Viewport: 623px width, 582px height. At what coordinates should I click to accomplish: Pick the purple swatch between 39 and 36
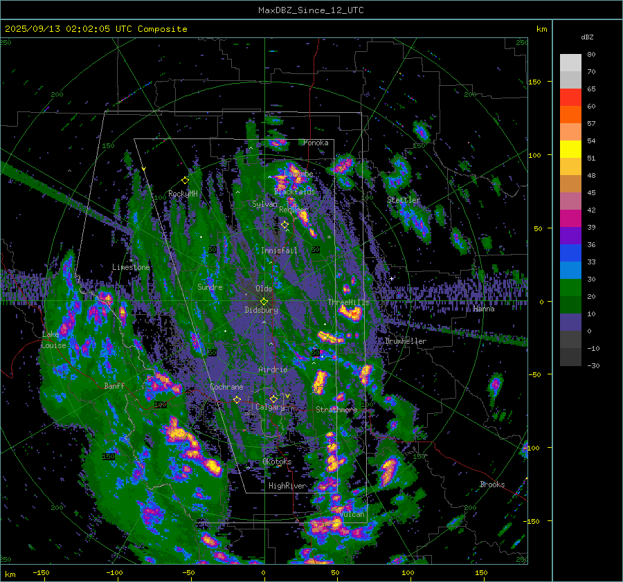pyautogui.click(x=570, y=235)
